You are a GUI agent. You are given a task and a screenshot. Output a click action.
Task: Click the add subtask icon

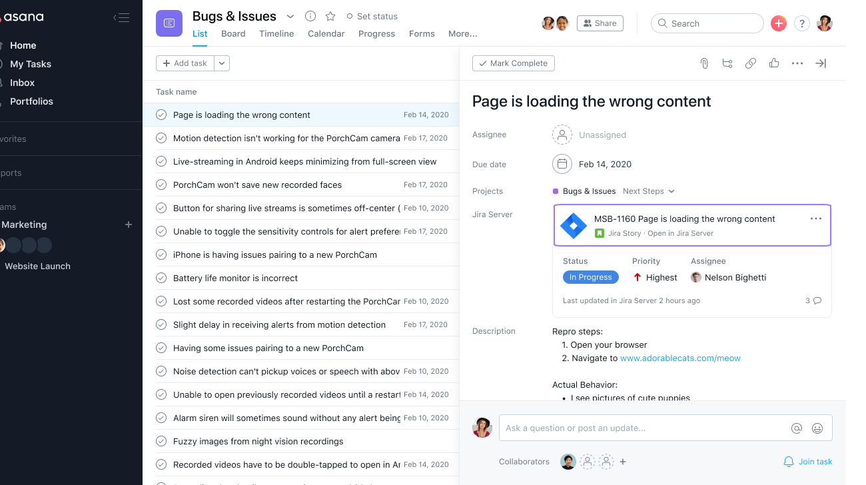(x=727, y=63)
